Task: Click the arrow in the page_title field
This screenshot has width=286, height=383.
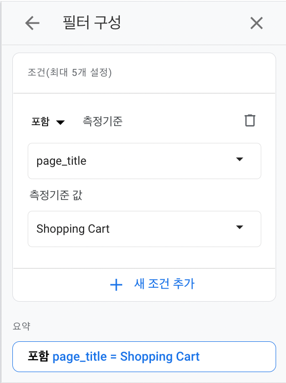Action: (x=239, y=159)
